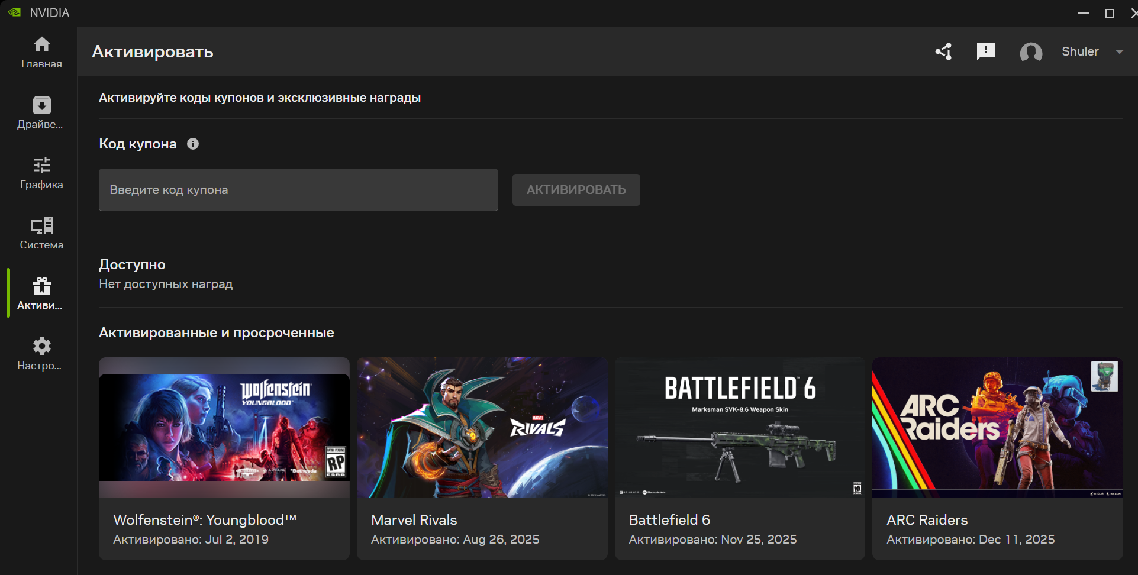Click the АКТИВИРОВАТЬ button
1138x575 pixels.
(x=576, y=190)
